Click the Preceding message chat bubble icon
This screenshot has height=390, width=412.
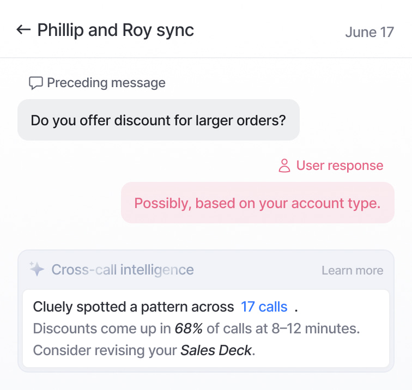(x=36, y=83)
